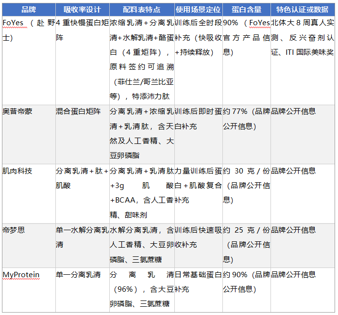The height and width of the screenshot is (315, 338).
Task: Select the 北体大8周真人实测 cell
Action: [x=303, y=61]
